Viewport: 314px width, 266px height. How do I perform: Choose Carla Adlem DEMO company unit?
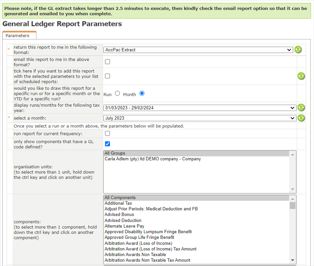(153, 159)
